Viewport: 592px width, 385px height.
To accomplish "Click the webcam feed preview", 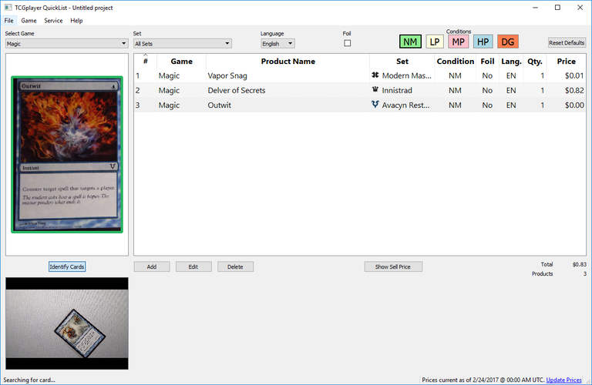I will point(67,323).
